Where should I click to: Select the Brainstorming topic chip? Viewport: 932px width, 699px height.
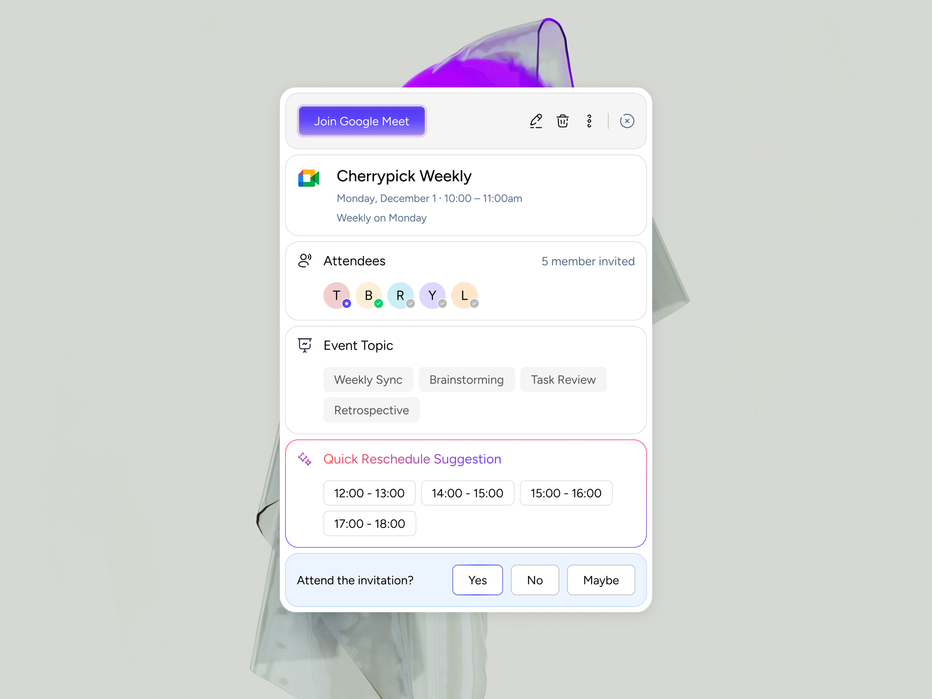[466, 379]
